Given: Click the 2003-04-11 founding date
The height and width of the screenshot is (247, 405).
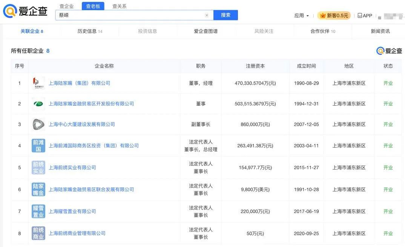Looking at the screenshot, I should [306, 146].
